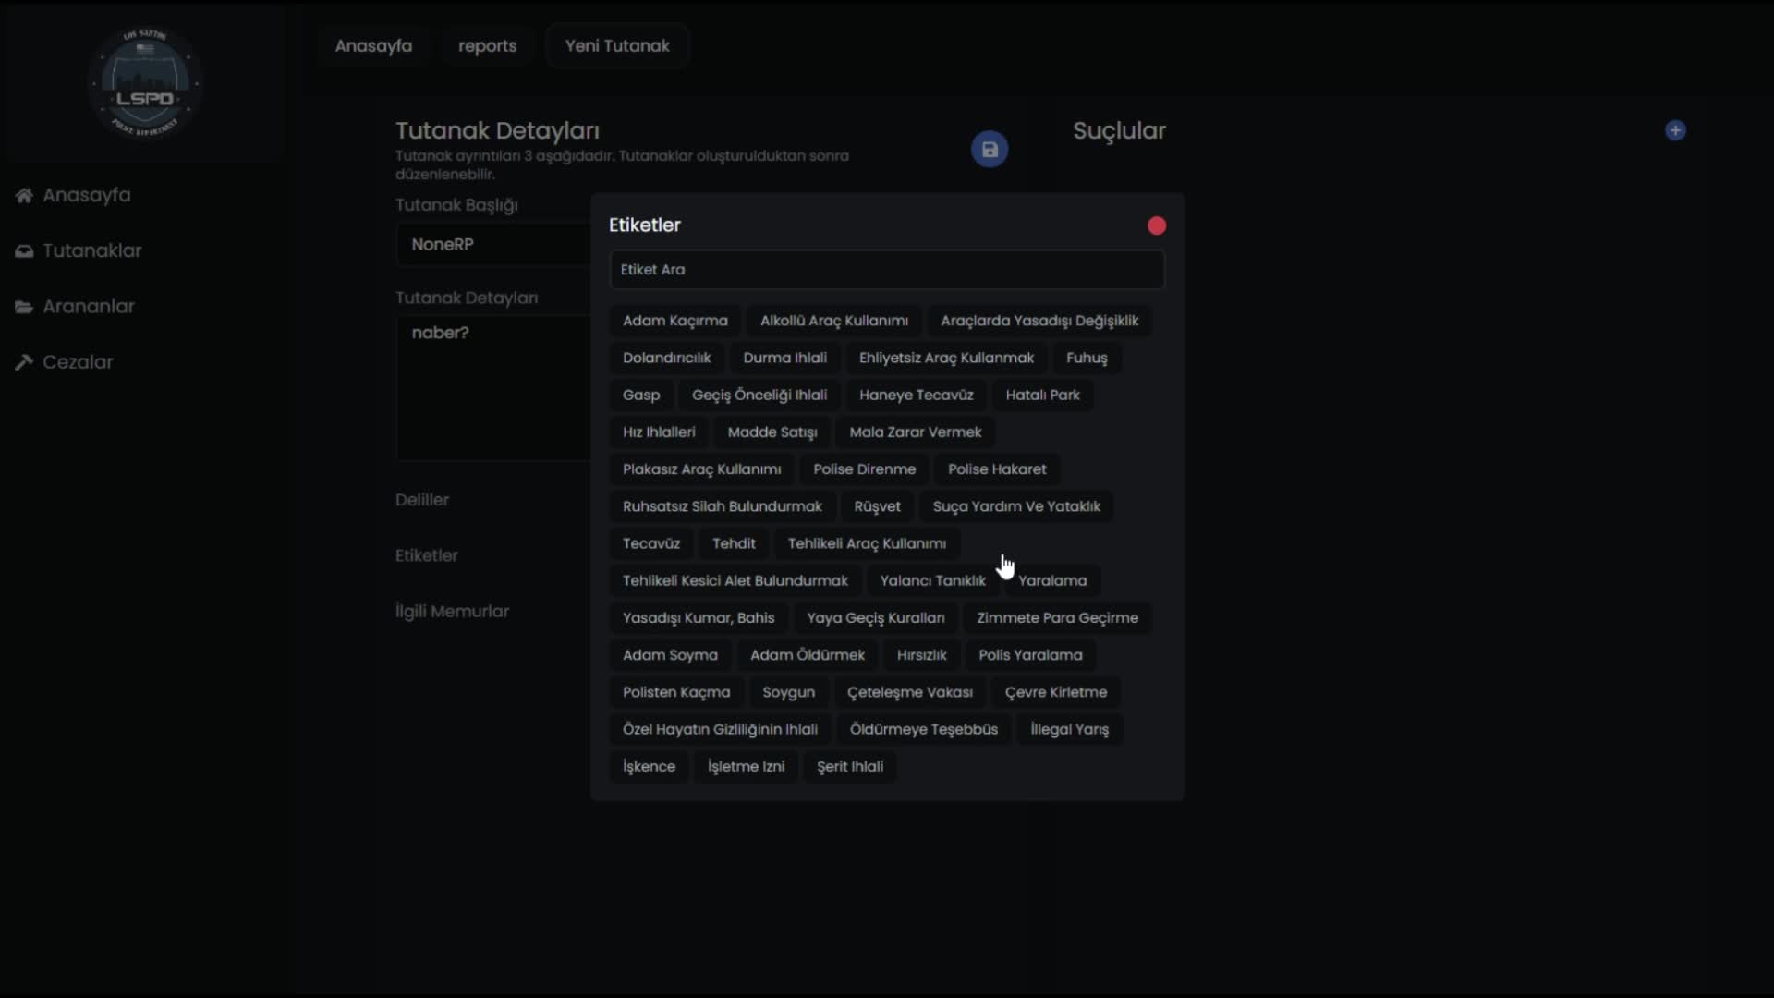The height and width of the screenshot is (998, 1774).
Task: Select the 'Soygun' tag
Action: pos(788,691)
